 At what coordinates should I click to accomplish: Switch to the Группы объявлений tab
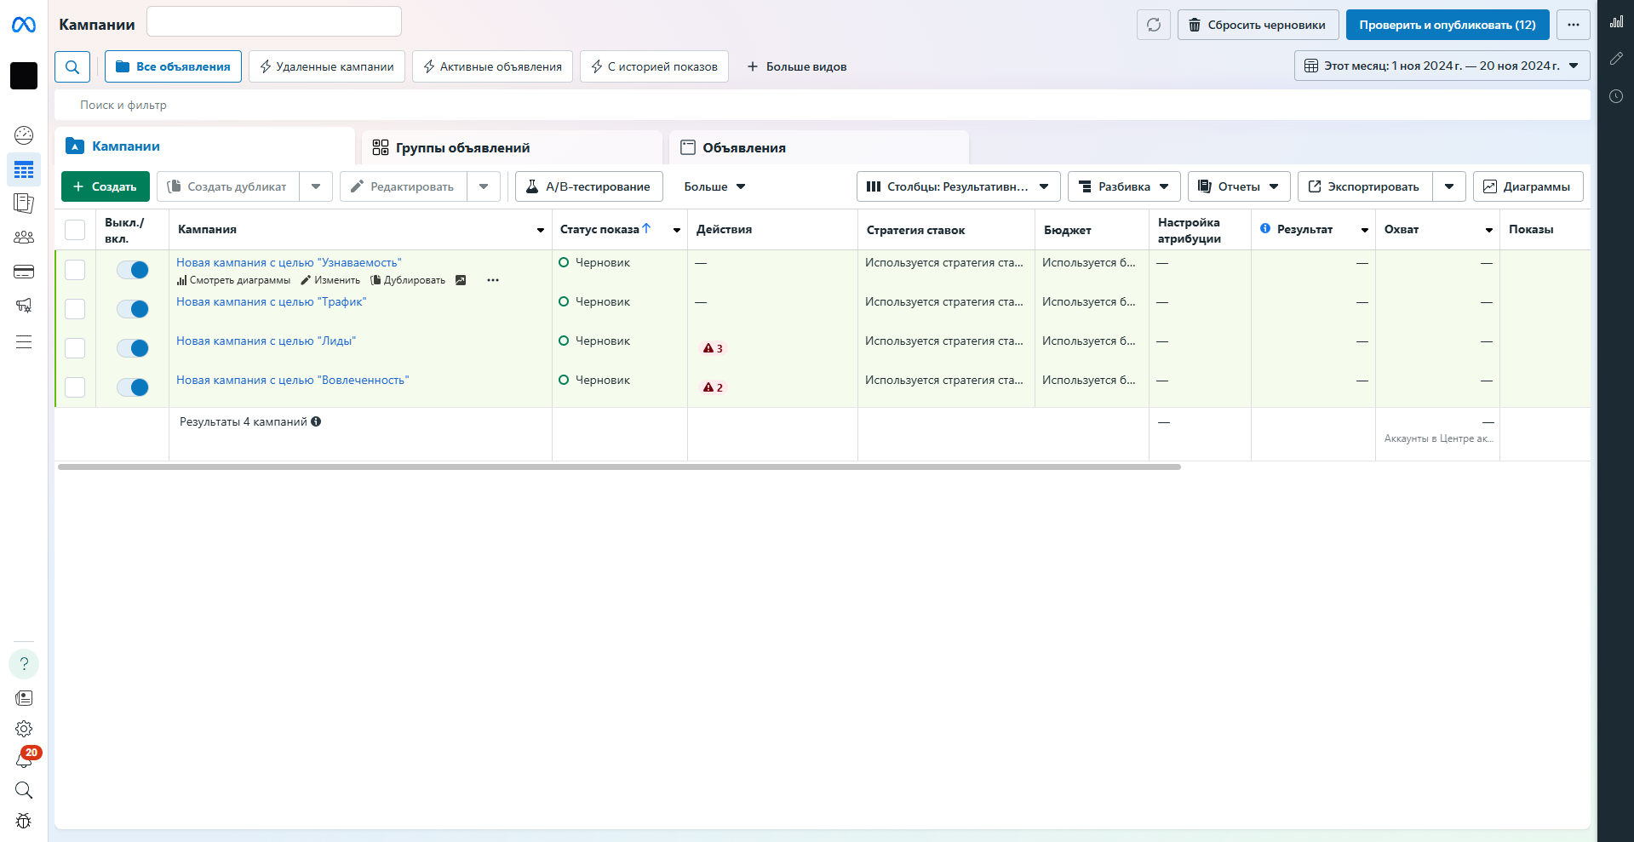(512, 147)
